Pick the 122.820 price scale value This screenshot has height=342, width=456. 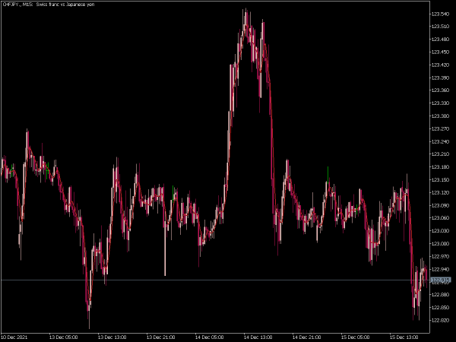[440, 320]
